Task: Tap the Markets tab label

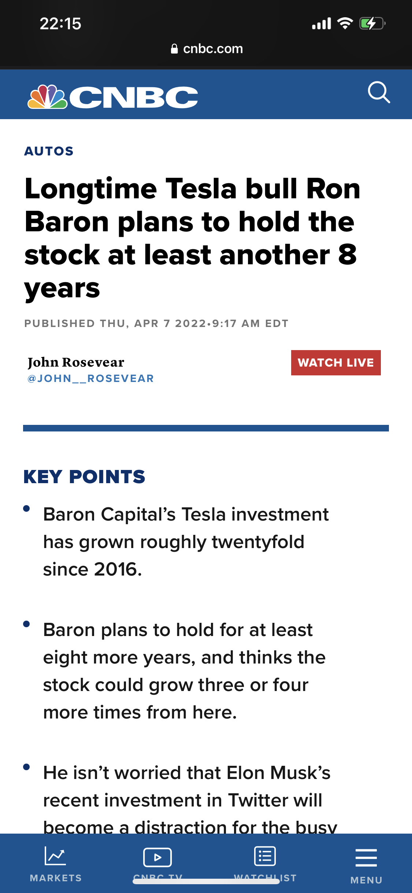Action: coord(56,878)
